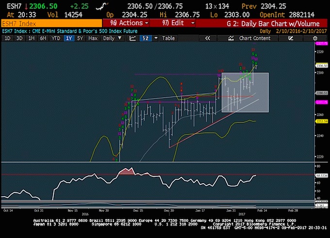
Task: Select the line chart style icon
Action: (132, 38)
